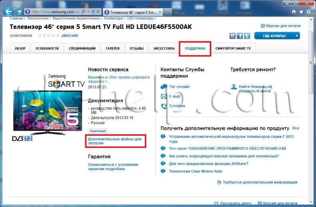Click the search magnifier in address bar
Screen dimensions: 316x207
83,12
